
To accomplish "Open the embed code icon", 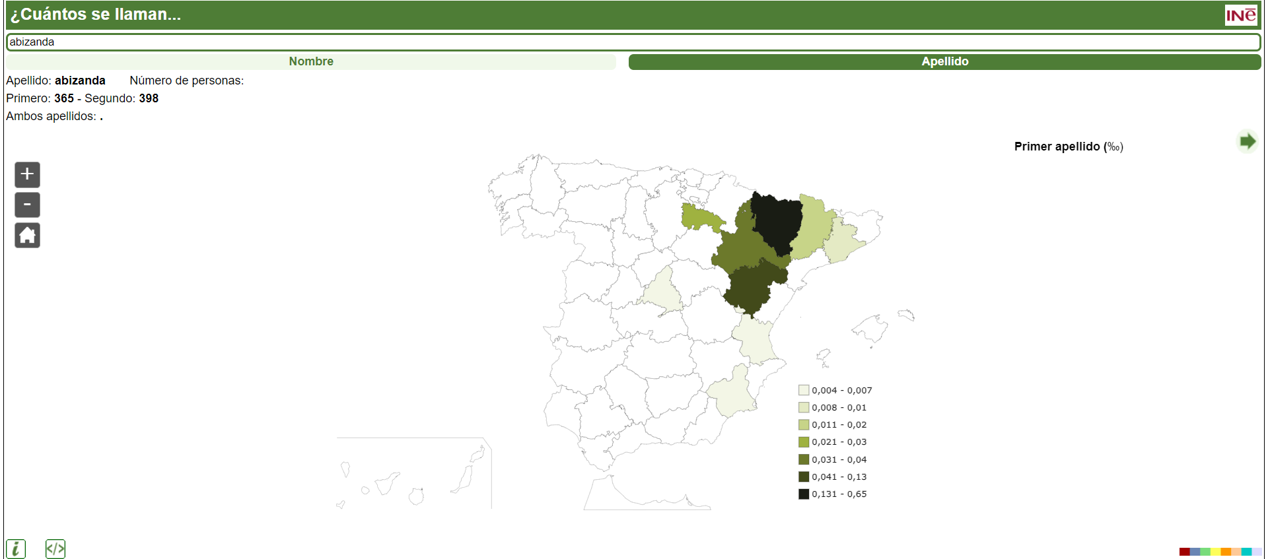I will pyautogui.click(x=55, y=548).
